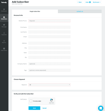Click the Personal Info heading

(x=18, y=15)
